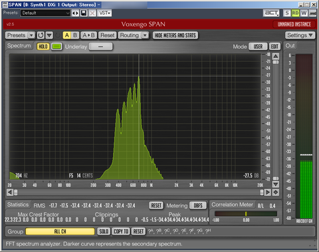The image size is (319, 252).
Task: Open the host Presets 'Default' combo box
Action: click(x=45, y=13)
